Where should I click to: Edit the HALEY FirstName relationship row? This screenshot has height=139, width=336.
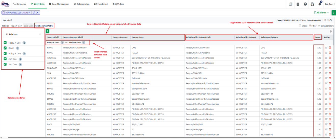[x=327, y=53]
